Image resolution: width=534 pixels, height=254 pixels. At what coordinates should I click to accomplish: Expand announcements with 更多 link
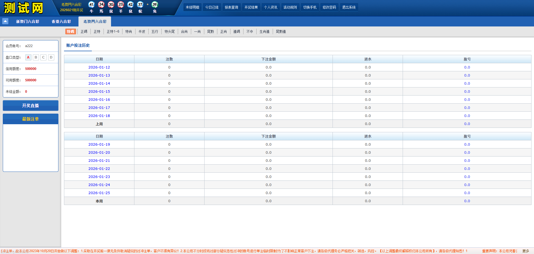click(x=525, y=251)
